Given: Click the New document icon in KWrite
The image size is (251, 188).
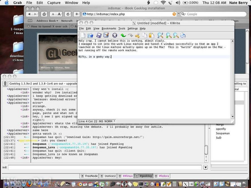Looking at the screenshot, I should tap(83, 35).
